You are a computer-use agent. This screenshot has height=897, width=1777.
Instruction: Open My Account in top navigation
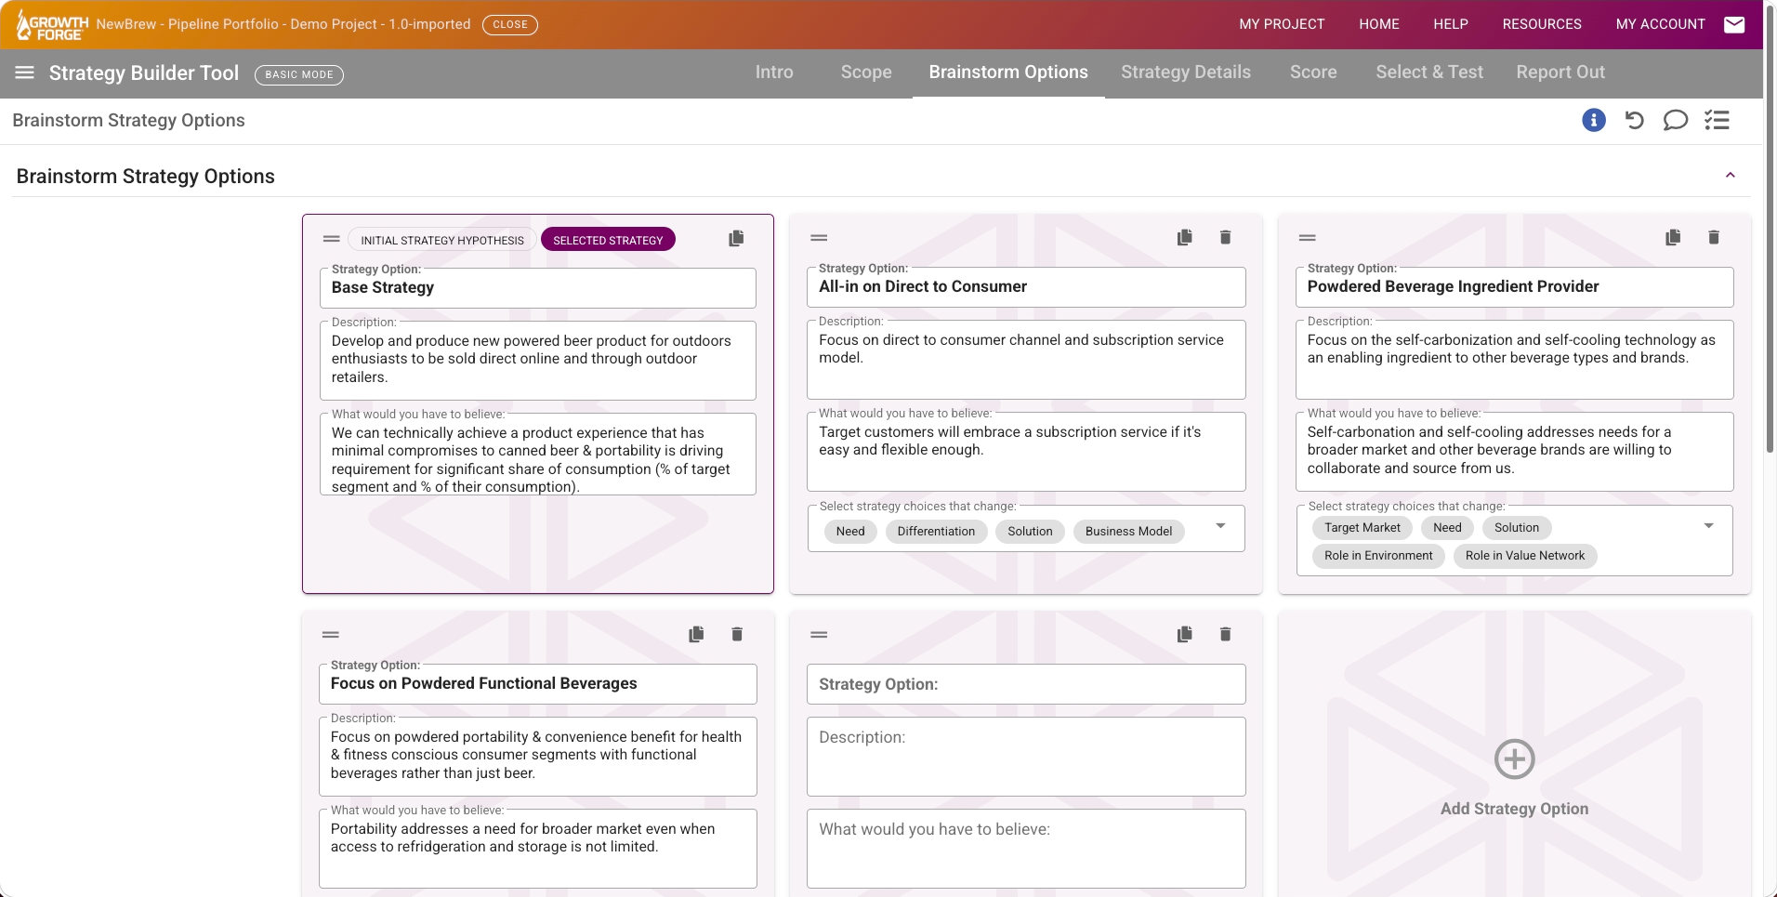pyautogui.click(x=1661, y=24)
